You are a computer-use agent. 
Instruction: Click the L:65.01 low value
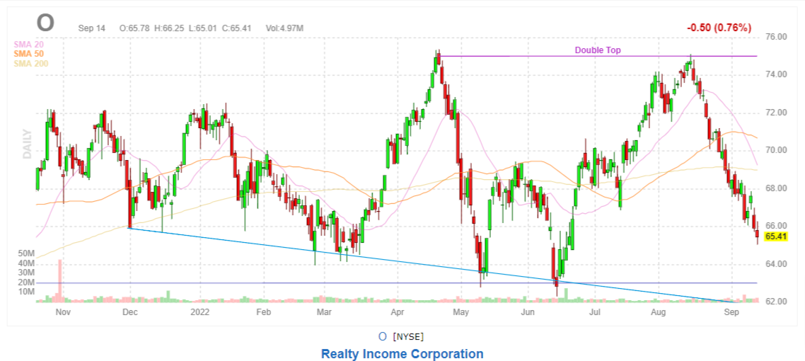[203, 28]
